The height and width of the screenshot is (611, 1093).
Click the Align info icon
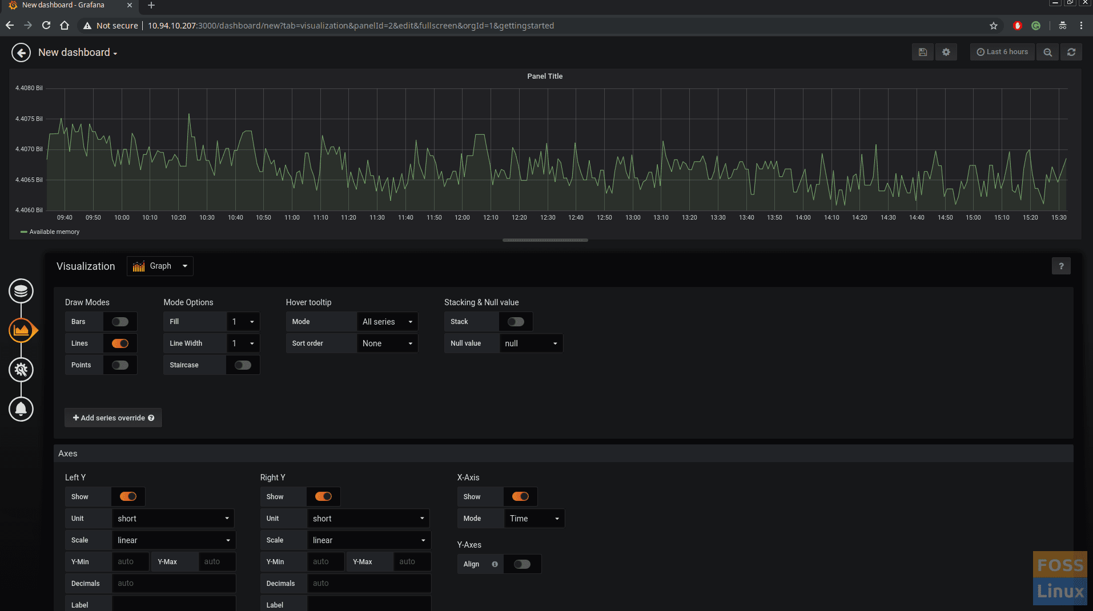point(495,564)
